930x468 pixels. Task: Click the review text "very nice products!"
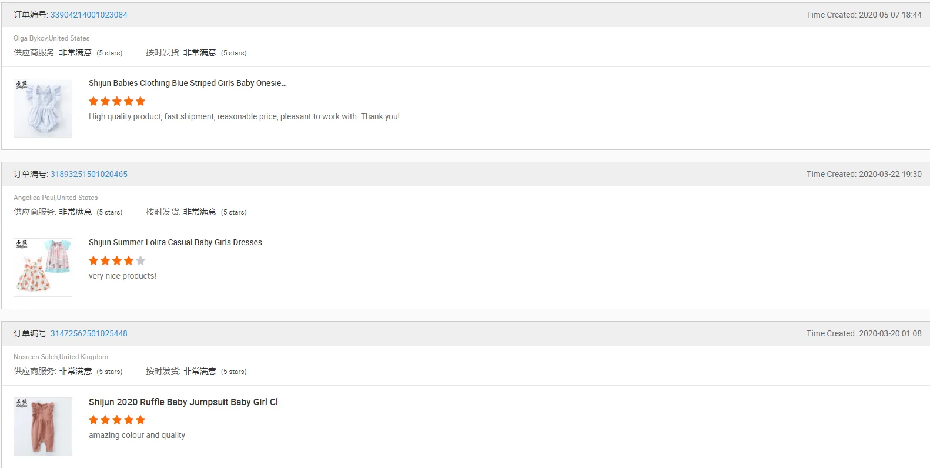(x=122, y=276)
